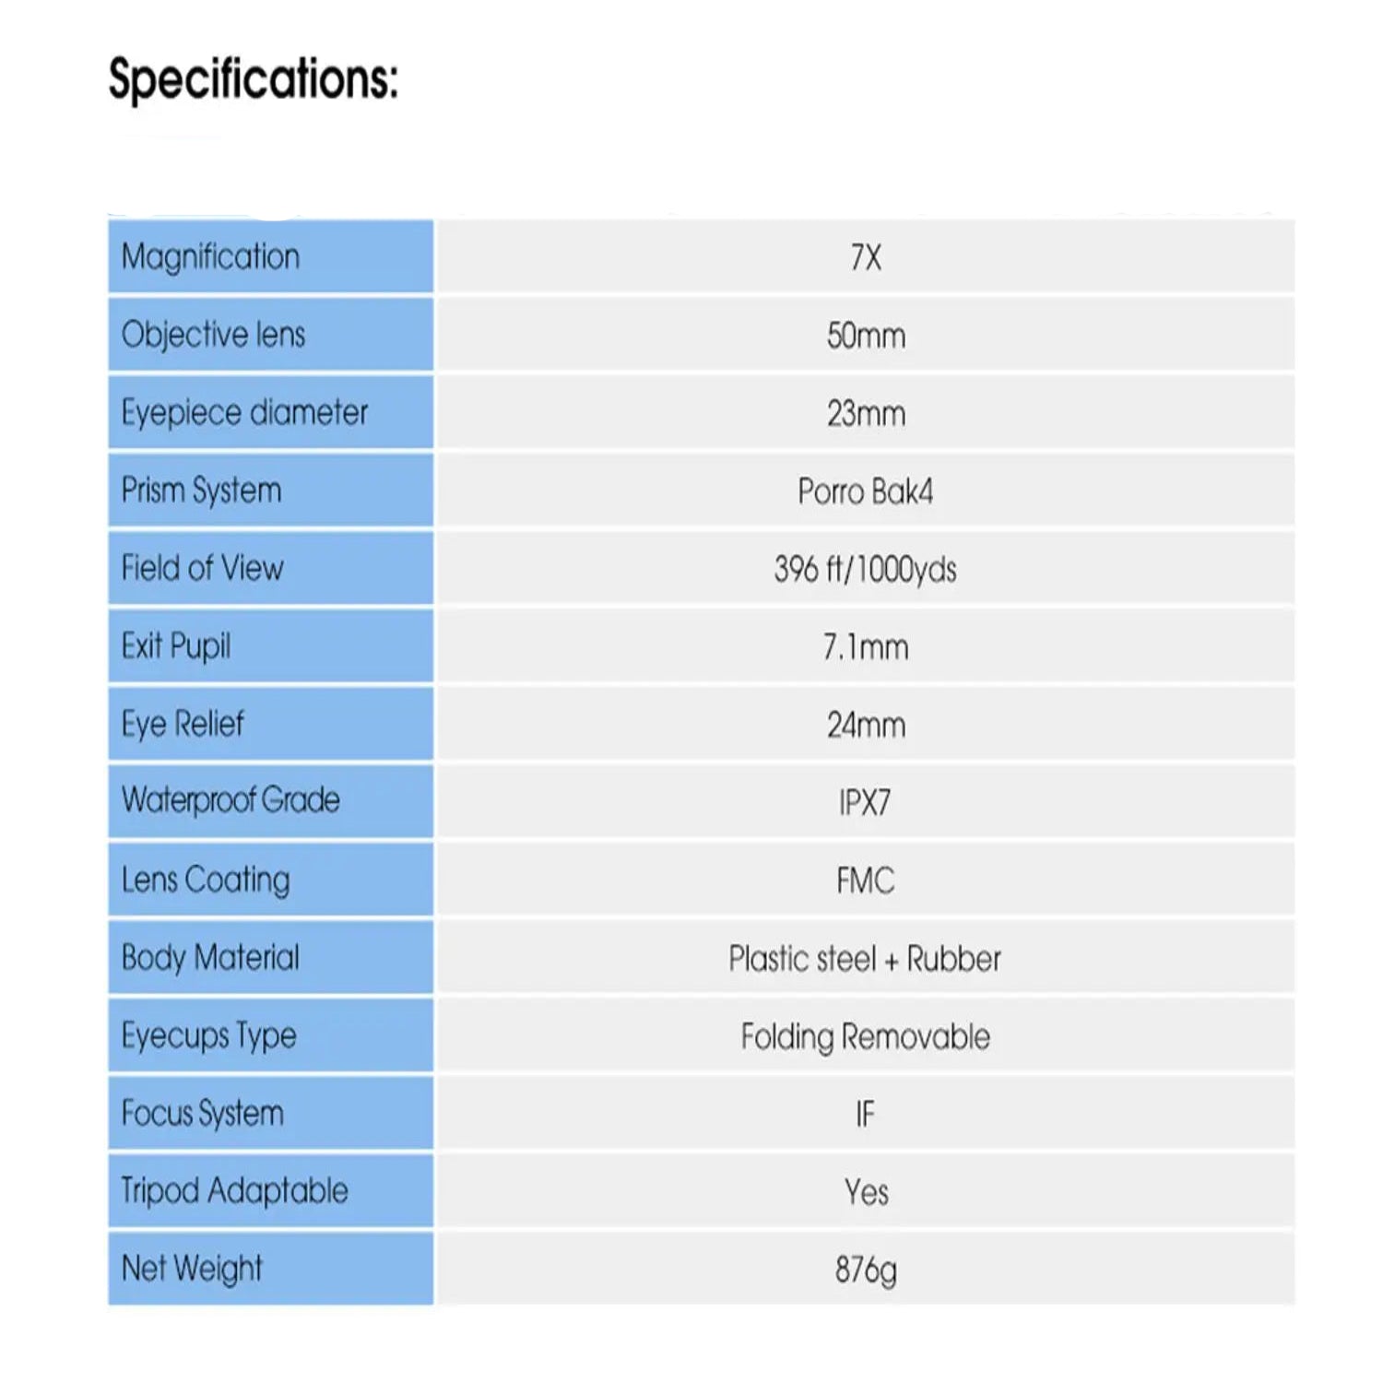Viewport: 1383px width, 1383px height.
Task: Select the Tripod Adaptable label
Action: pos(235,1191)
